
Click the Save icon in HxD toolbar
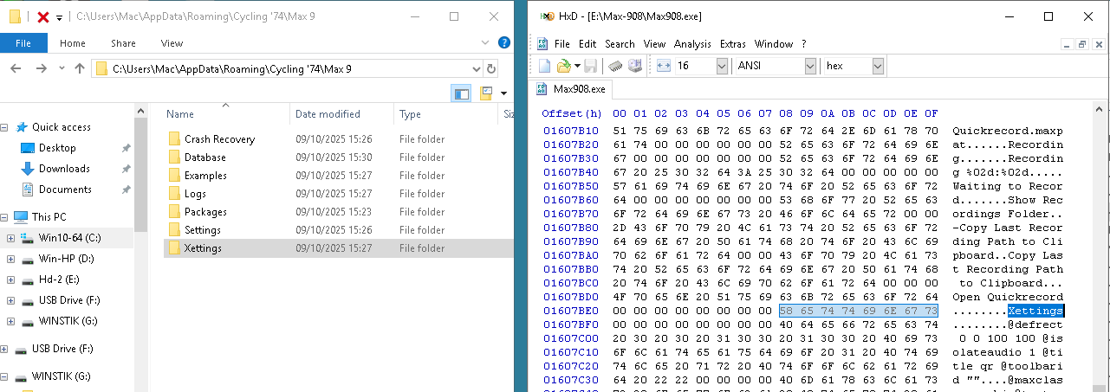(x=590, y=66)
